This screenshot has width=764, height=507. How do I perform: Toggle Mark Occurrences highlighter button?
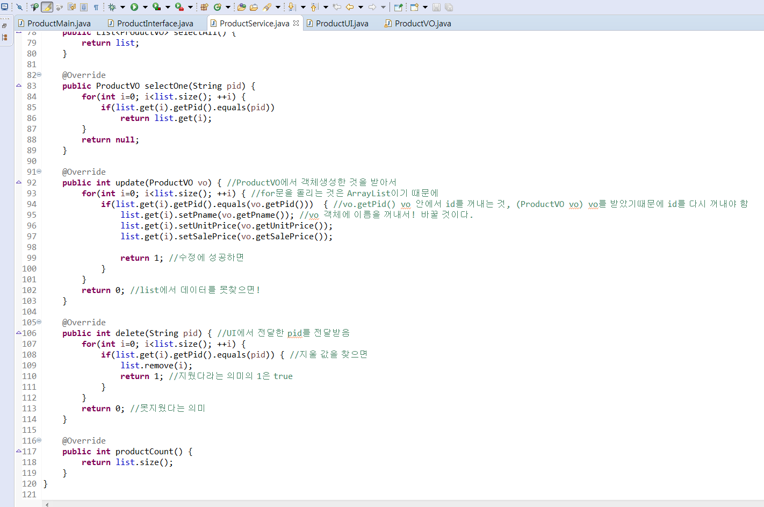point(47,7)
